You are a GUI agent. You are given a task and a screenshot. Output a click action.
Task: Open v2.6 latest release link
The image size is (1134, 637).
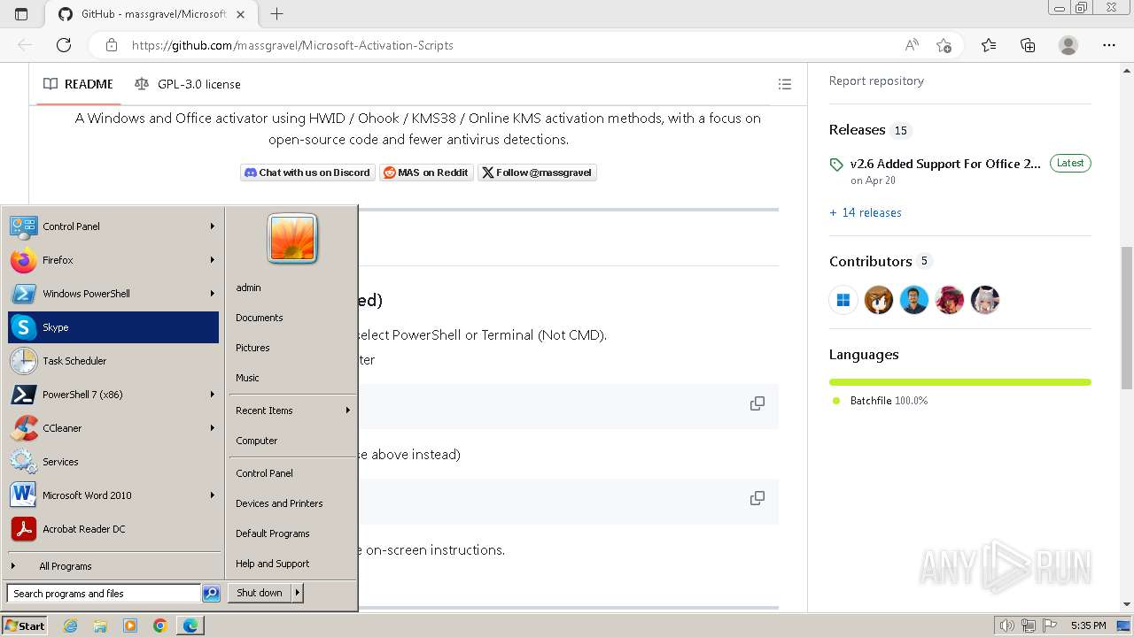(945, 164)
